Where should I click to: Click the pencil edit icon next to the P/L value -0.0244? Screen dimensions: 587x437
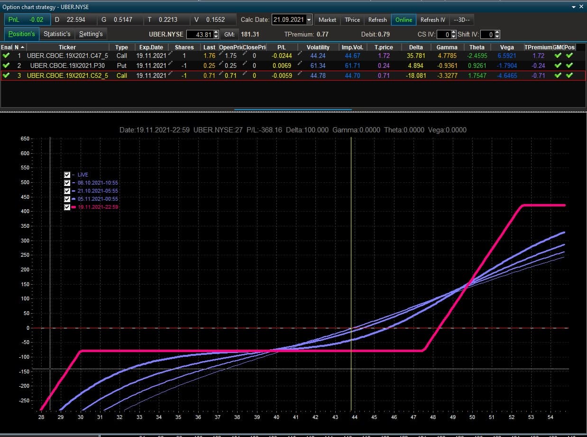click(300, 55)
